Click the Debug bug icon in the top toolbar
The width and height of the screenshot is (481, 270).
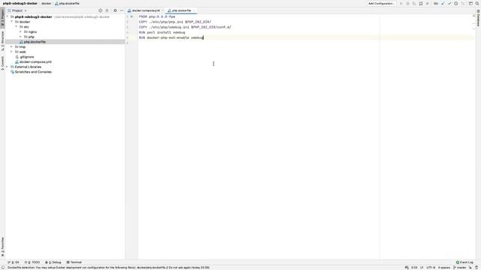(407, 3)
